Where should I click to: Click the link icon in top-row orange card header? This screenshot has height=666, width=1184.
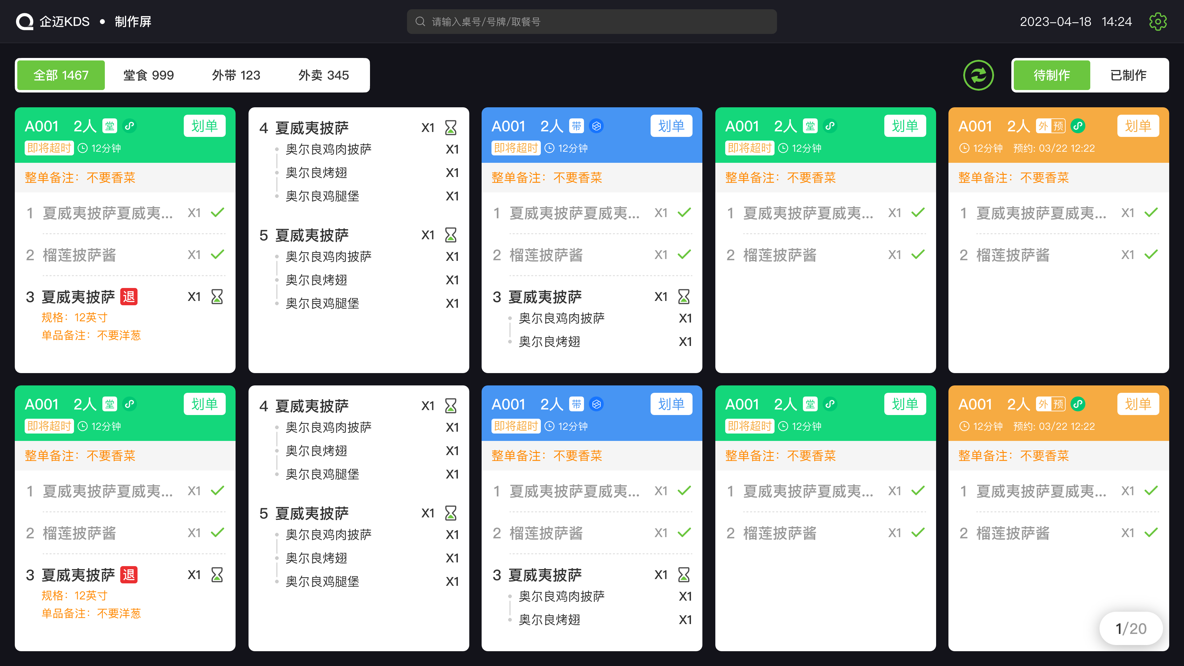(1078, 126)
